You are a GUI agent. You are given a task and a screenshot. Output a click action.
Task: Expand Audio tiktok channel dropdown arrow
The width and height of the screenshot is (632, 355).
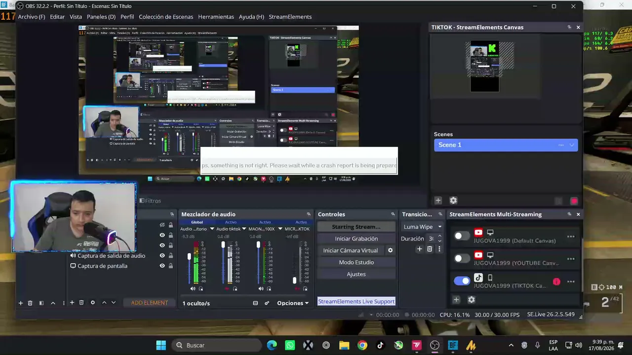(x=244, y=229)
